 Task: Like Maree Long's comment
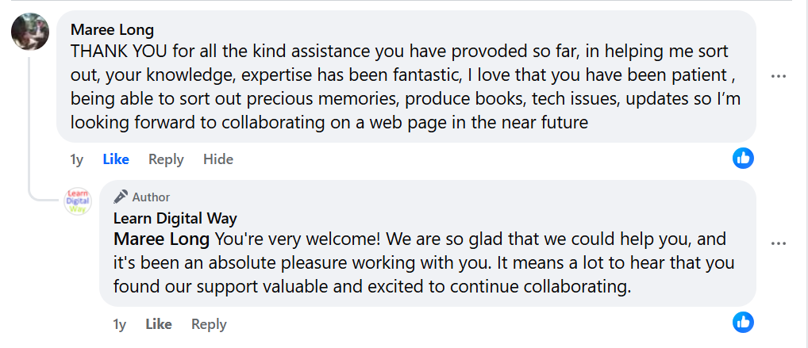point(116,159)
